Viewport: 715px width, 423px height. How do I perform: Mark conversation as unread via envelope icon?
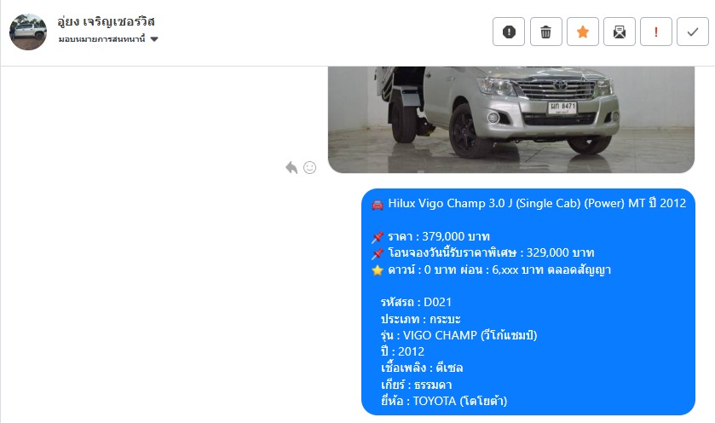pos(620,32)
